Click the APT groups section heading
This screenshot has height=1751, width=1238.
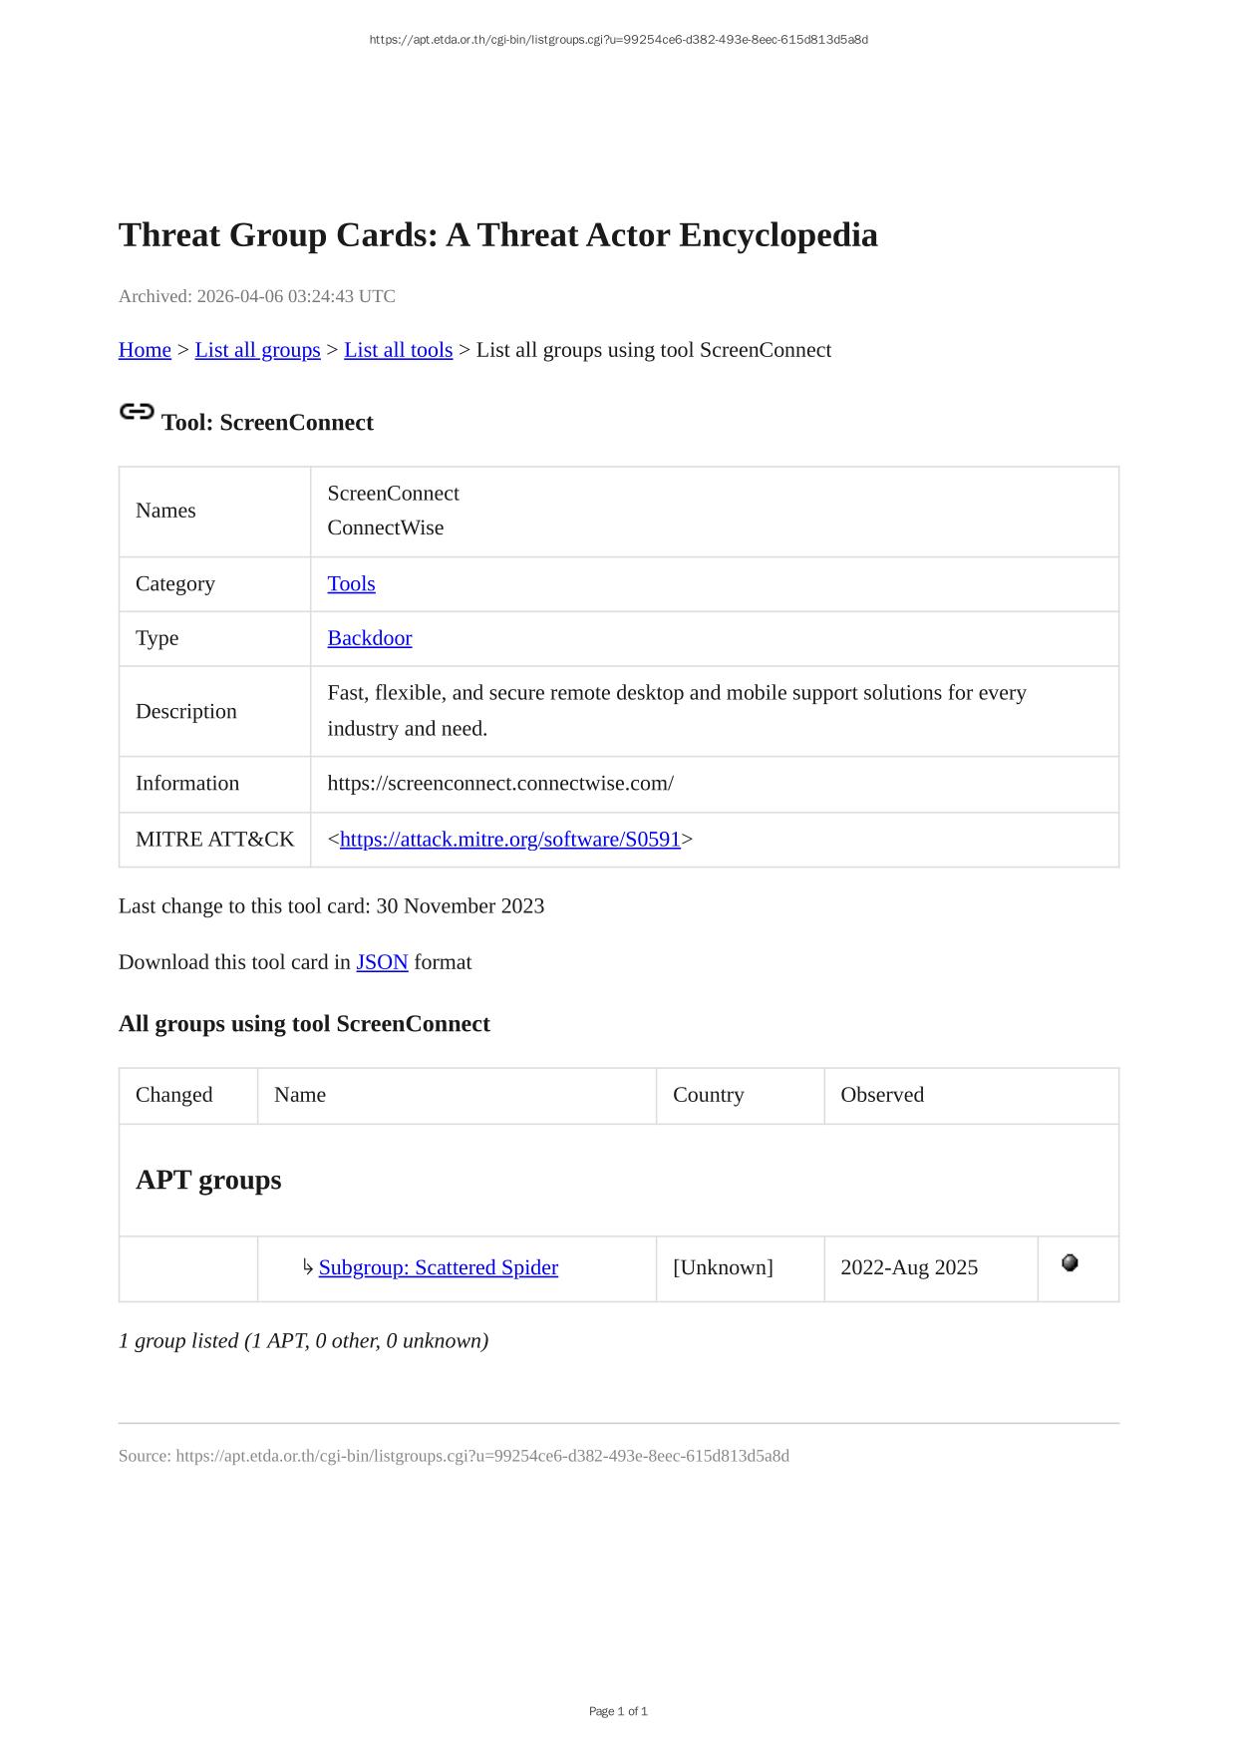click(x=208, y=1180)
